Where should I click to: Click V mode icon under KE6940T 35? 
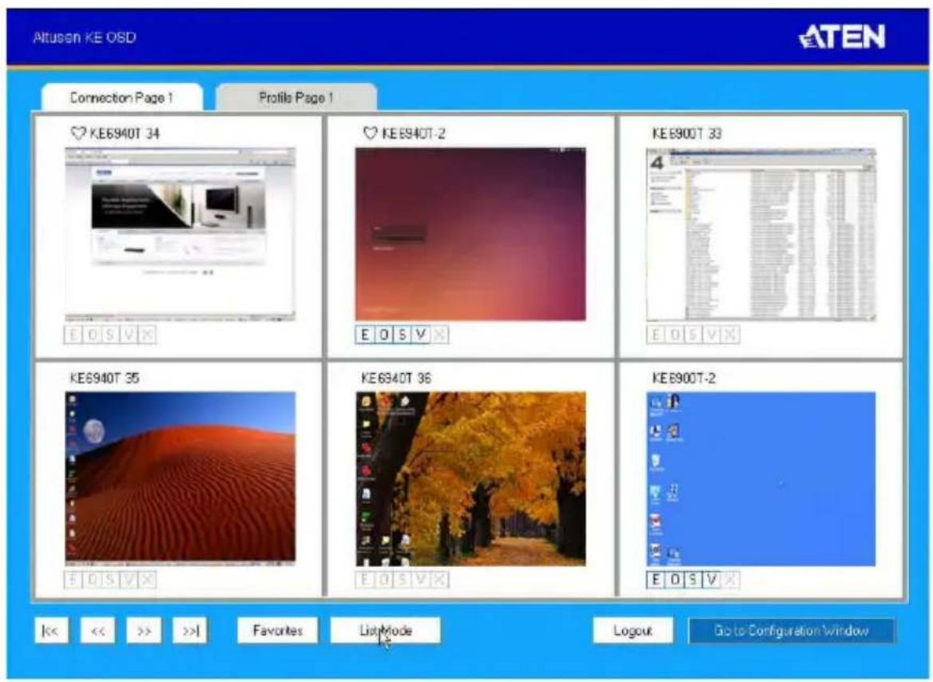128,579
